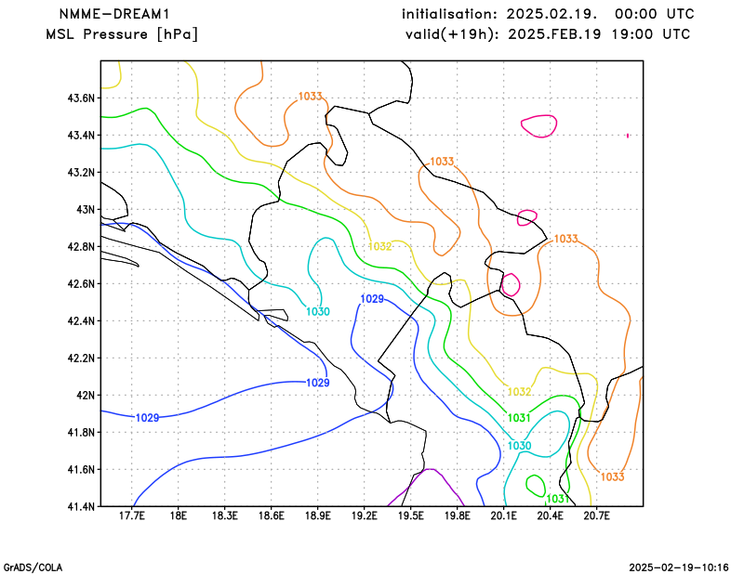Click the 19.5E longitude axis label

click(x=411, y=515)
